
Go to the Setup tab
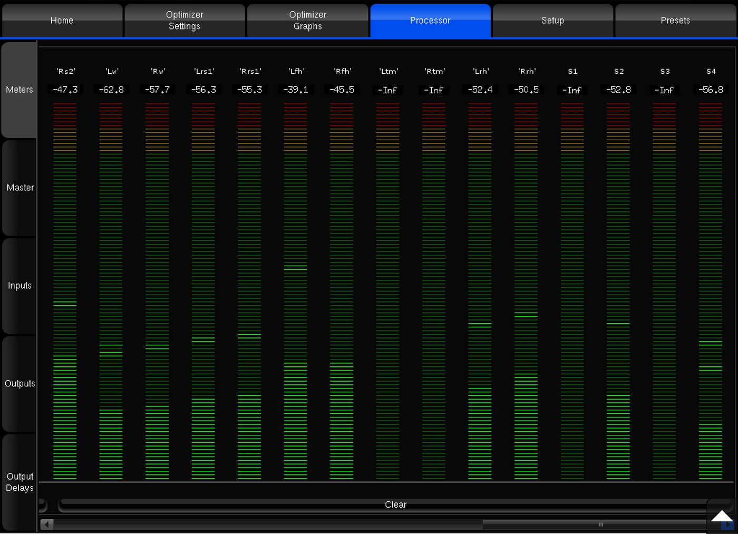[x=552, y=21]
